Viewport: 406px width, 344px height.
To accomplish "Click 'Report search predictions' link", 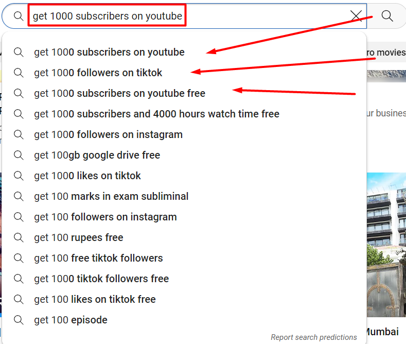I will click(x=314, y=337).
